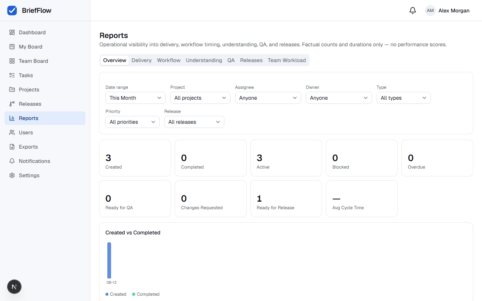The width and height of the screenshot is (482, 301).
Task: Open Team Board from the sidebar
Action: (45, 61)
